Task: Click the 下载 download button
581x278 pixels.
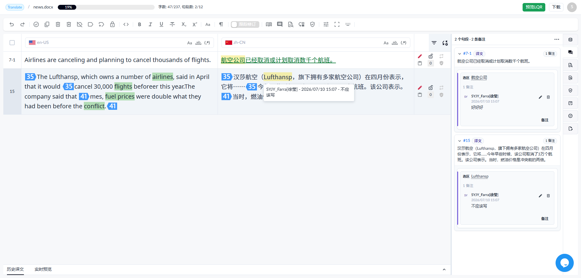Action: (x=556, y=7)
